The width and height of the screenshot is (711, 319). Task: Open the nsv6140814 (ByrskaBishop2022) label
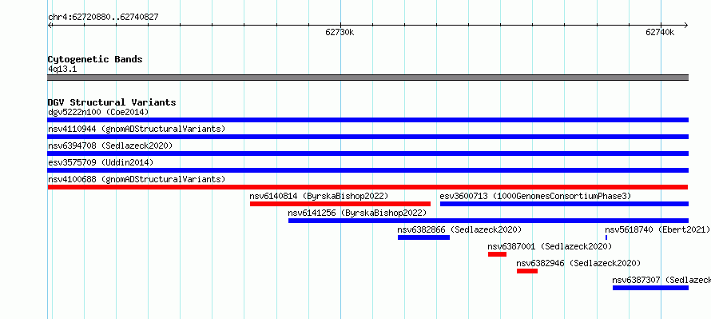click(x=319, y=196)
